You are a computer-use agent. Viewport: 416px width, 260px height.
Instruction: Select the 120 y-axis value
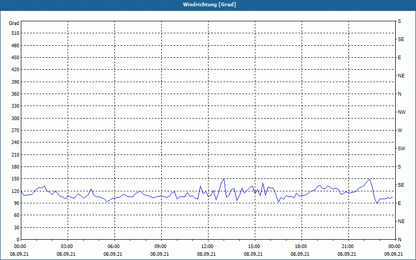16,191
